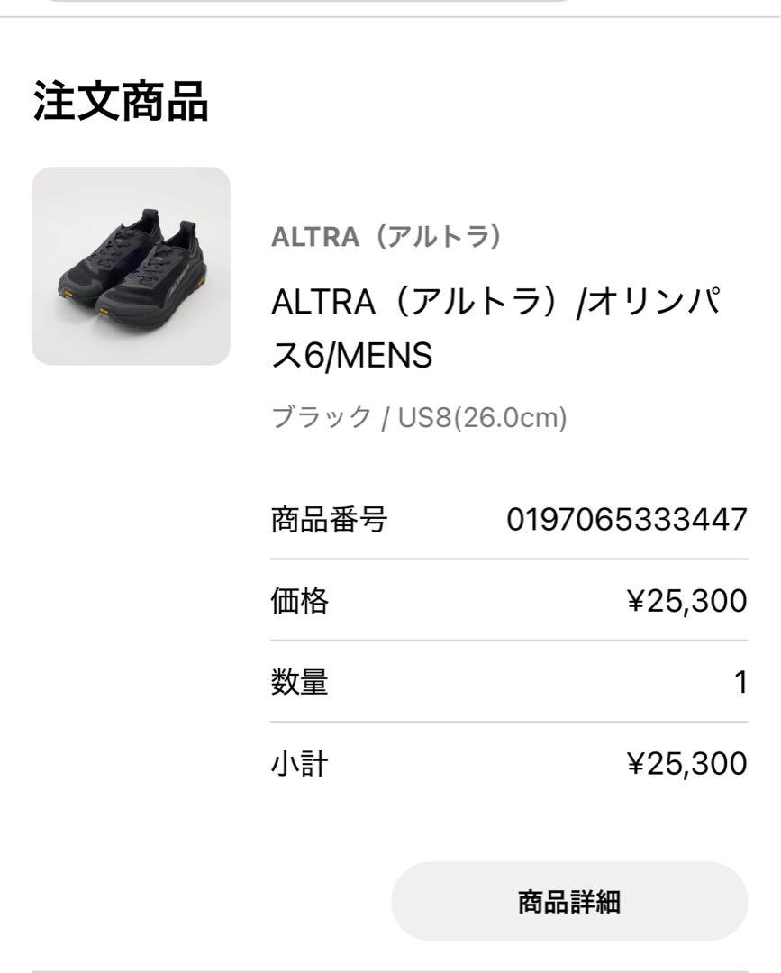The image size is (781, 973).
Task: Tap the black ALTRA shoe thumbnail
Action: click(x=131, y=266)
